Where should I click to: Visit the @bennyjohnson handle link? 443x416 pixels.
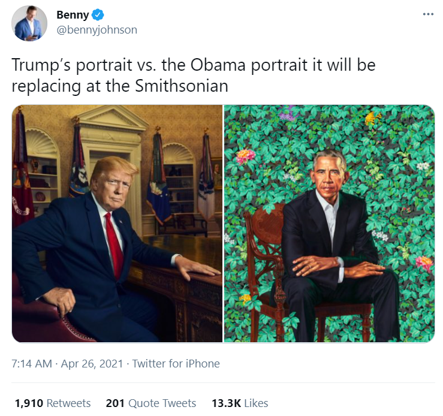(97, 30)
